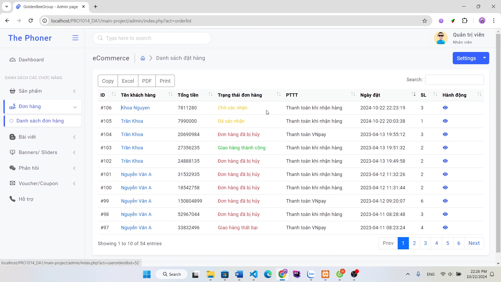Image resolution: width=501 pixels, height=282 pixels.
Task: Export the order list to PDF
Action: point(147,81)
